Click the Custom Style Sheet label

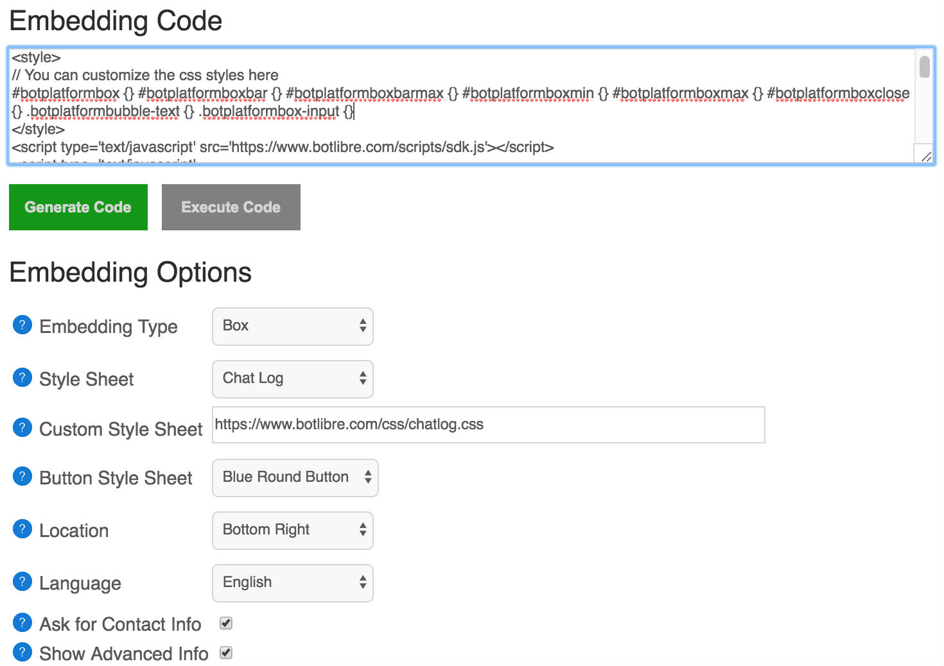[x=121, y=429]
